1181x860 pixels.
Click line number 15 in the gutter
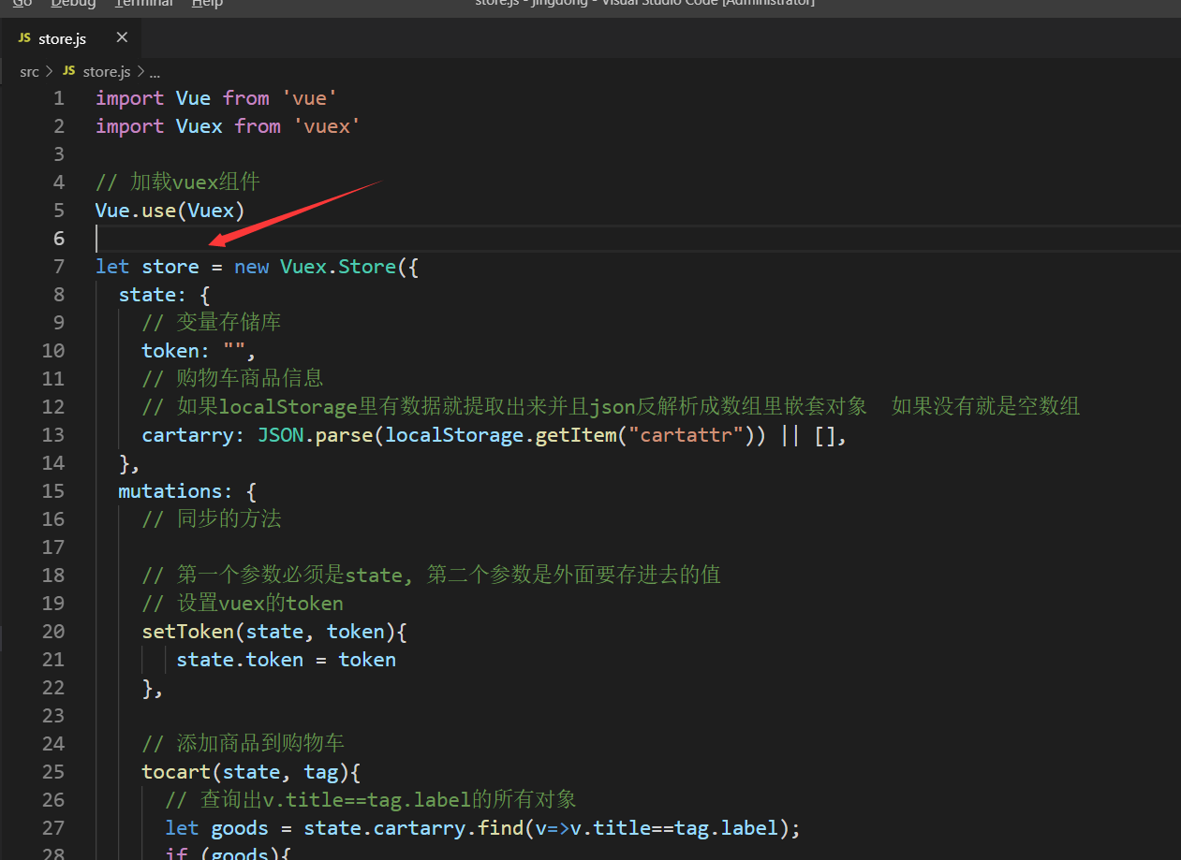tap(53, 491)
